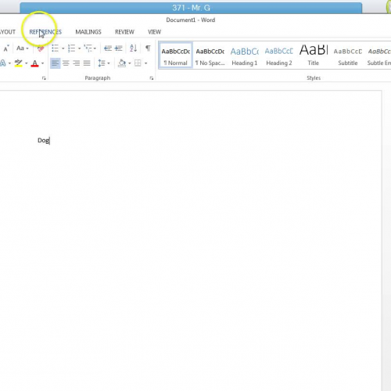This screenshot has width=391, height=391.
Task: Increase the paragraph indent
Action: (x=118, y=48)
